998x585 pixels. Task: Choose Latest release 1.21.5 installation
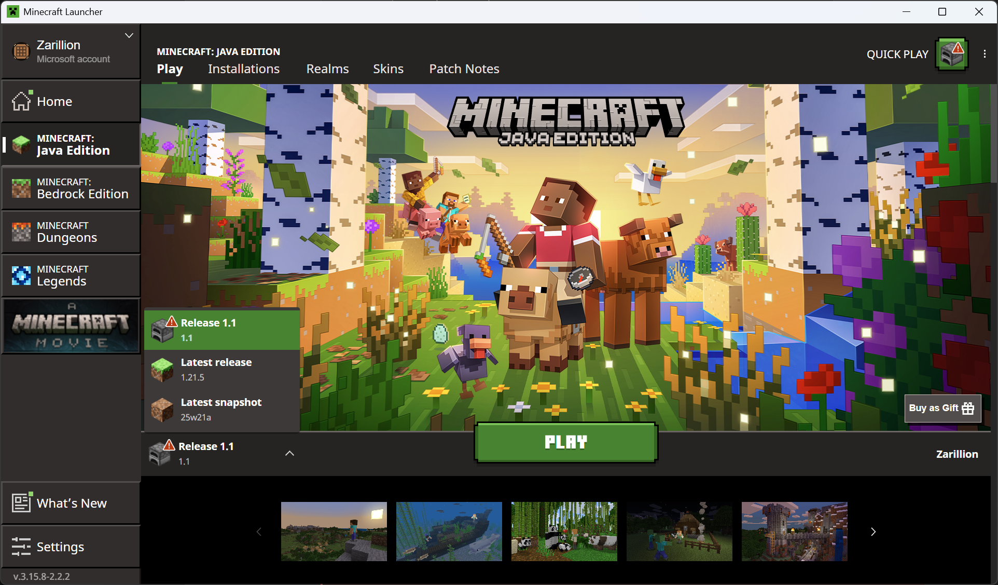pos(222,370)
